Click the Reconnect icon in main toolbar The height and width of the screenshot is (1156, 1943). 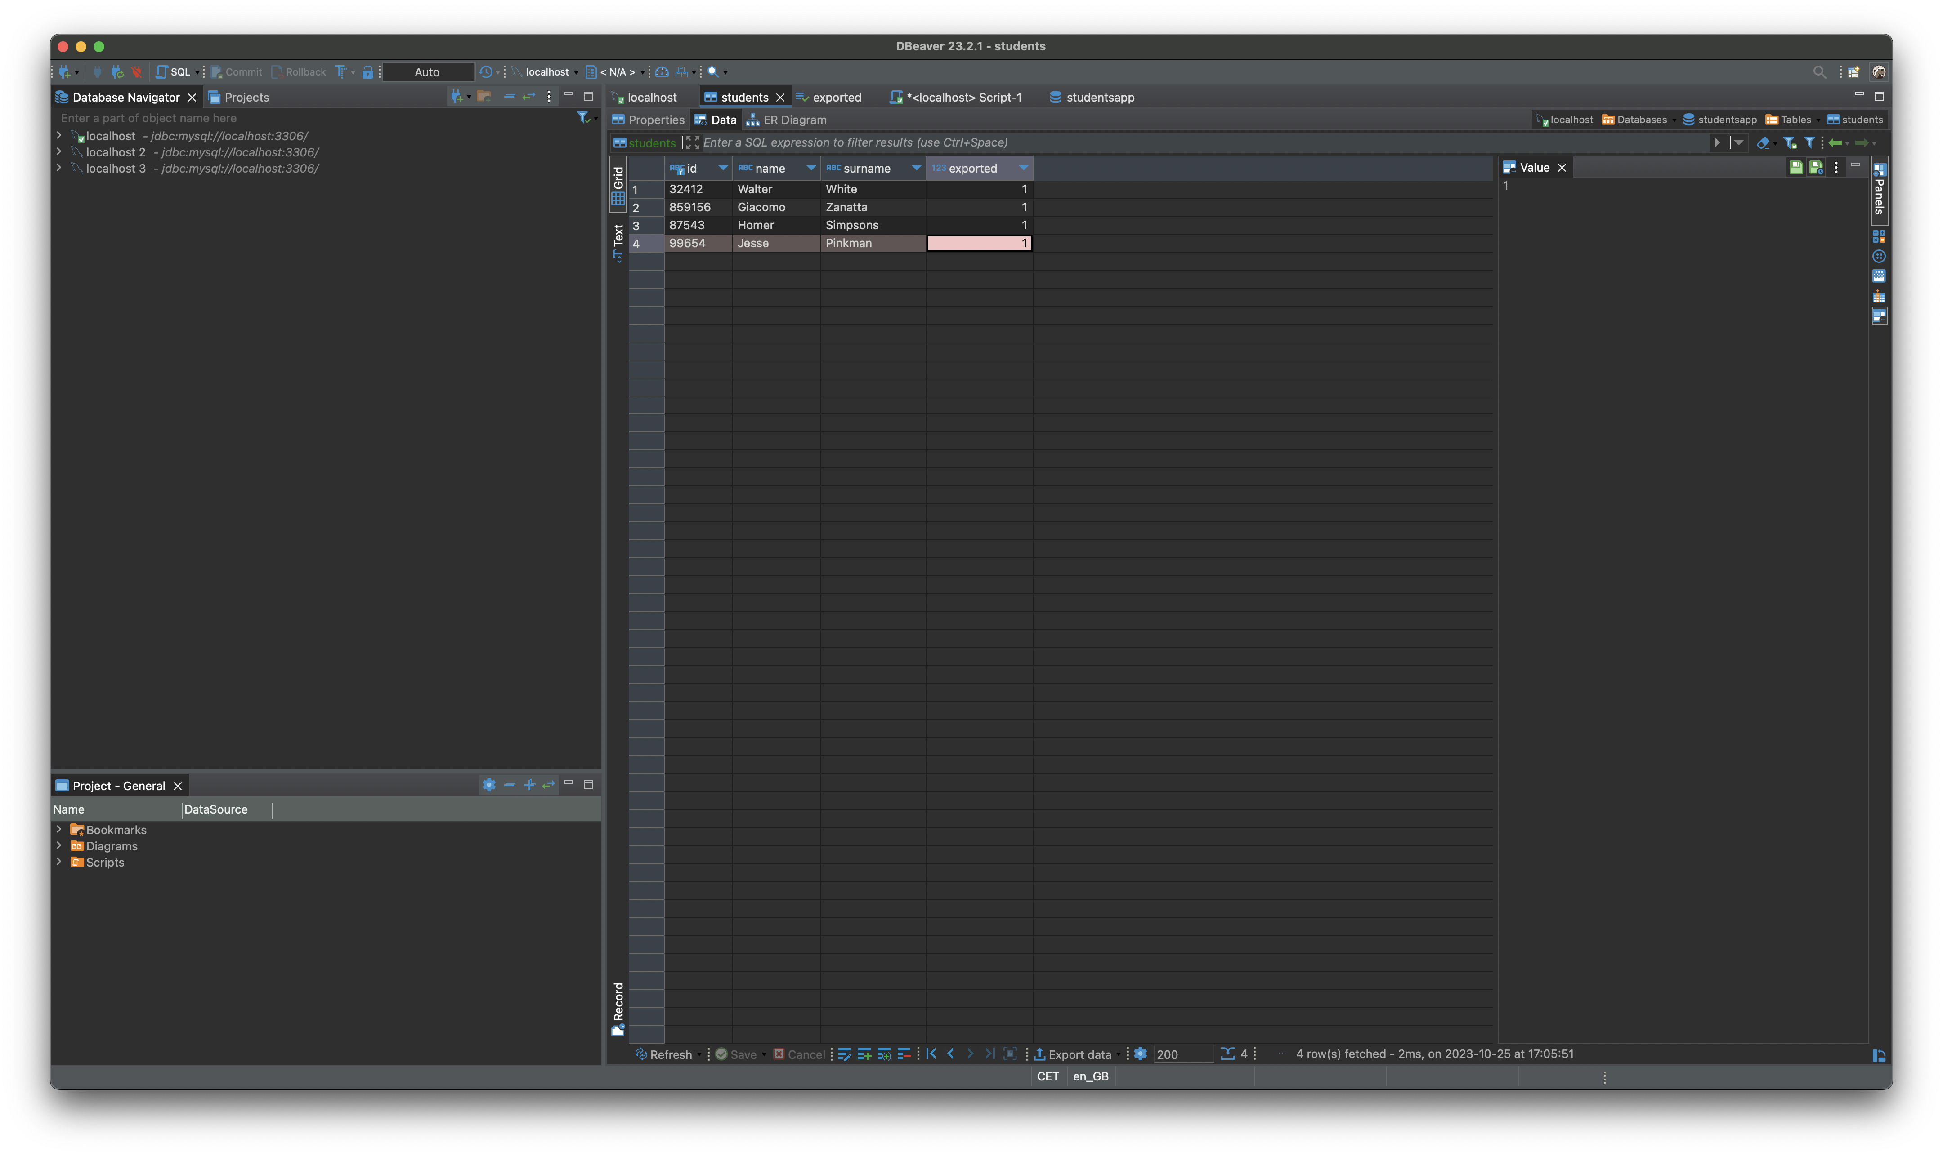[x=117, y=71]
